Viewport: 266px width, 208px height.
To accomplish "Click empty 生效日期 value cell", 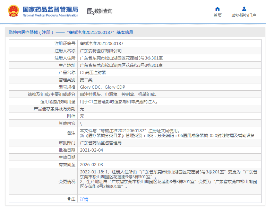I will 169,157.
